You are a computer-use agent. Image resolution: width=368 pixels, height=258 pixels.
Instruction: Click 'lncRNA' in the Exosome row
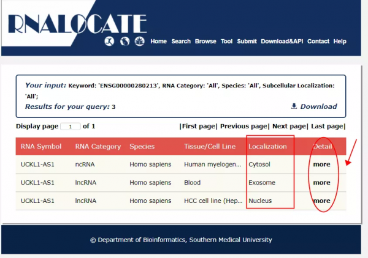[x=86, y=182]
